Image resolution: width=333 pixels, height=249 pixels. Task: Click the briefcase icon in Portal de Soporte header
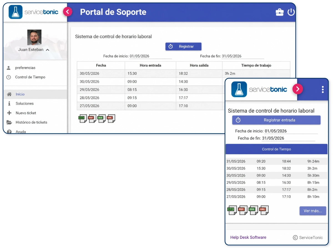pyautogui.click(x=279, y=12)
